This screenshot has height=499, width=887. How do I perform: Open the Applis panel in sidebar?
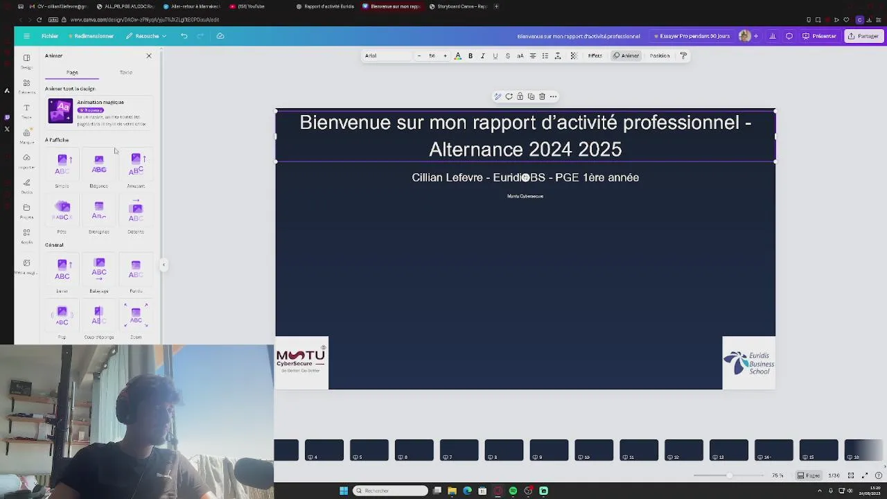26,236
